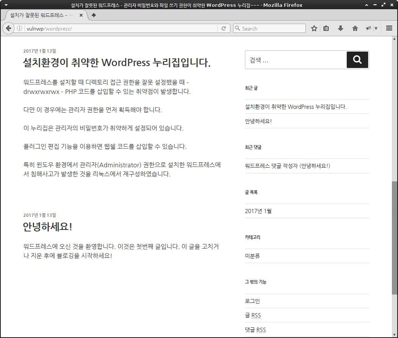Viewport: 398px width, 338px height.
Task: Open archive 2017년 1월
Action: 258,211
